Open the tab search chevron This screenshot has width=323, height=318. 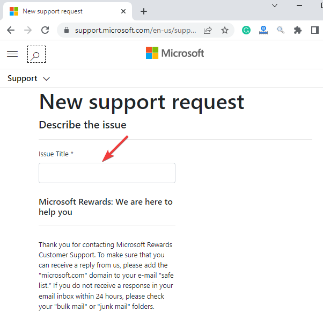tap(275, 5)
